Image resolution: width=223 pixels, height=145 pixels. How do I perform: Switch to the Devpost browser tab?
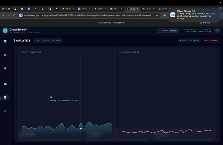click(x=67, y=9)
